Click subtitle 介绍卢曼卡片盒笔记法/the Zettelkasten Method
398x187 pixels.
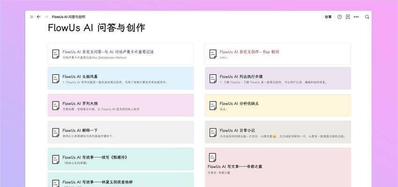94,58
